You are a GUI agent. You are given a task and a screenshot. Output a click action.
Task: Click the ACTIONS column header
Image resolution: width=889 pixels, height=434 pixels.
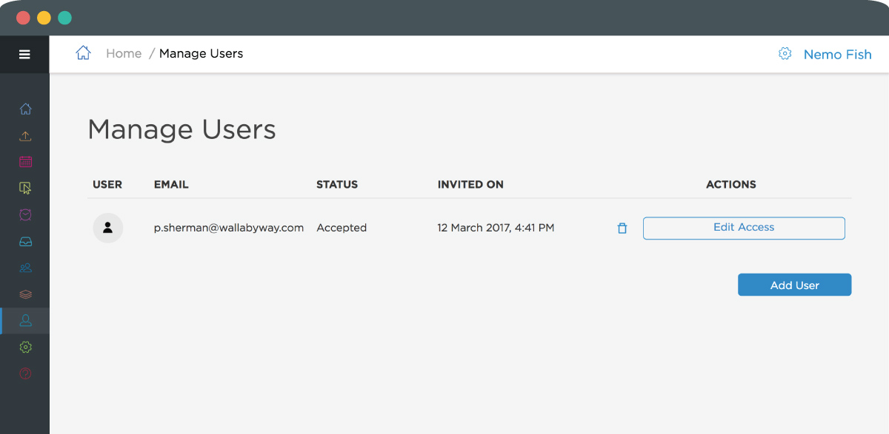[x=731, y=185]
